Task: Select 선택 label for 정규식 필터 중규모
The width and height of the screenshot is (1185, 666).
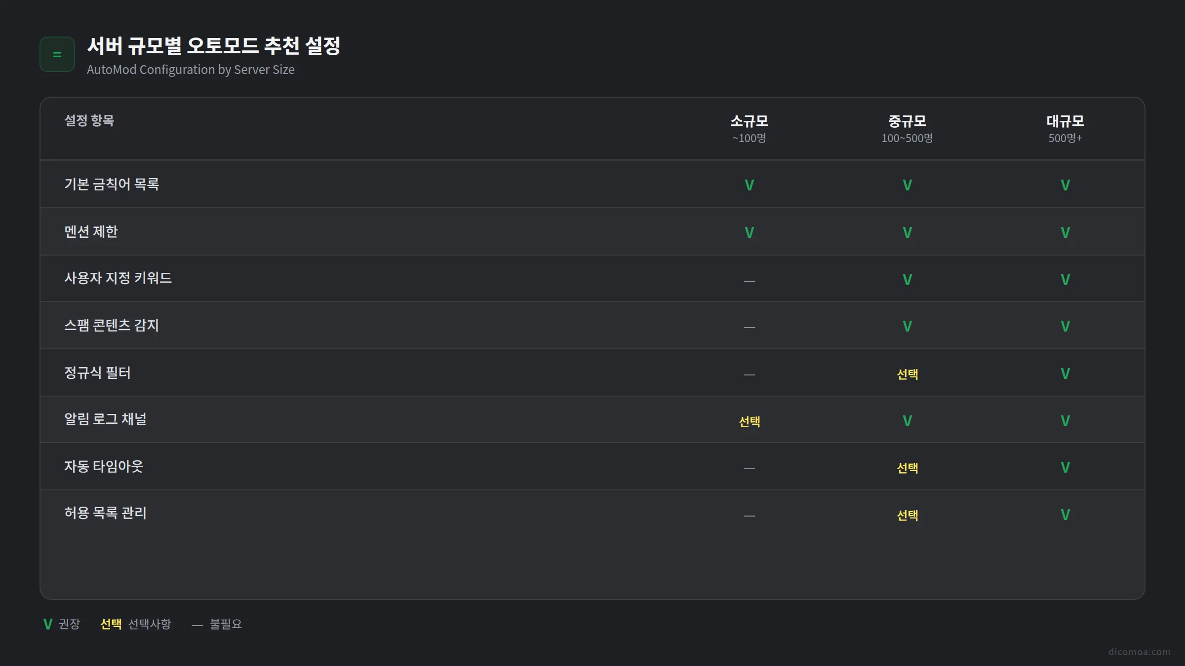Action: click(x=907, y=374)
